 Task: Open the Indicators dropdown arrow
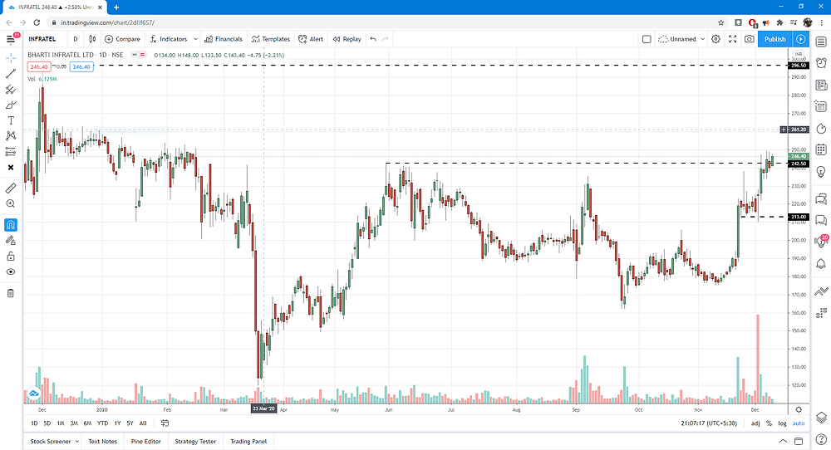tap(195, 39)
